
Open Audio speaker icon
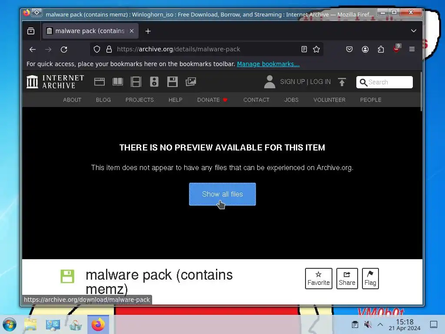click(x=154, y=82)
